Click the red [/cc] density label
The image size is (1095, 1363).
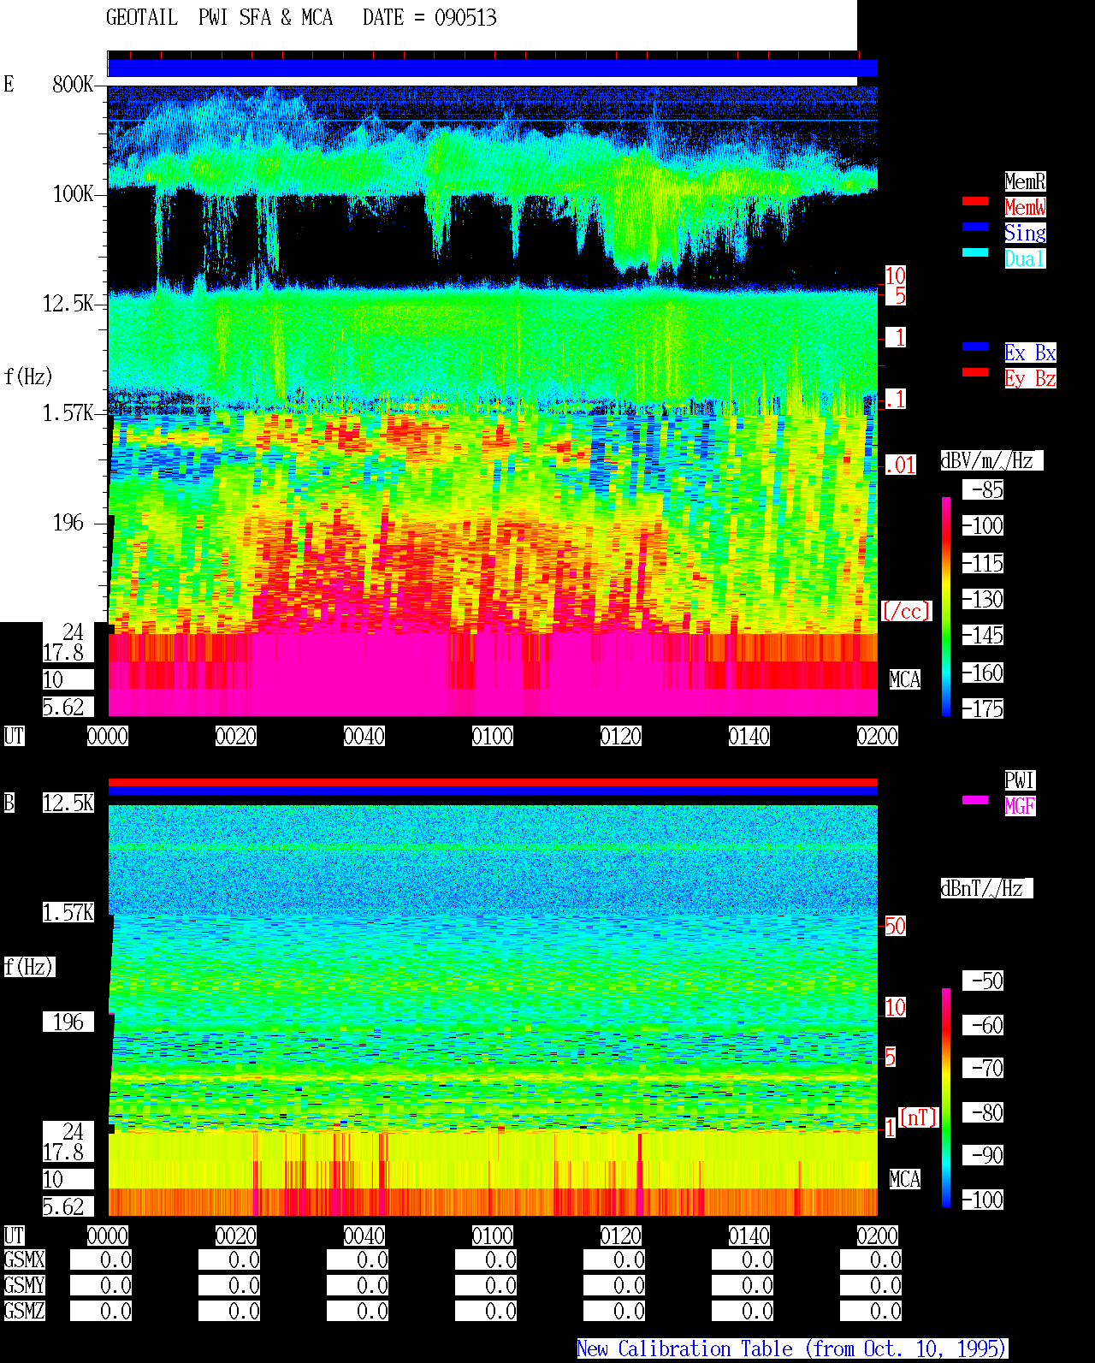[906, 611]
